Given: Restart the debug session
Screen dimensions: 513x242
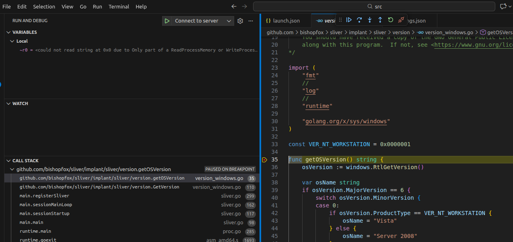Looking at the screenshot, I should (390, 20).
